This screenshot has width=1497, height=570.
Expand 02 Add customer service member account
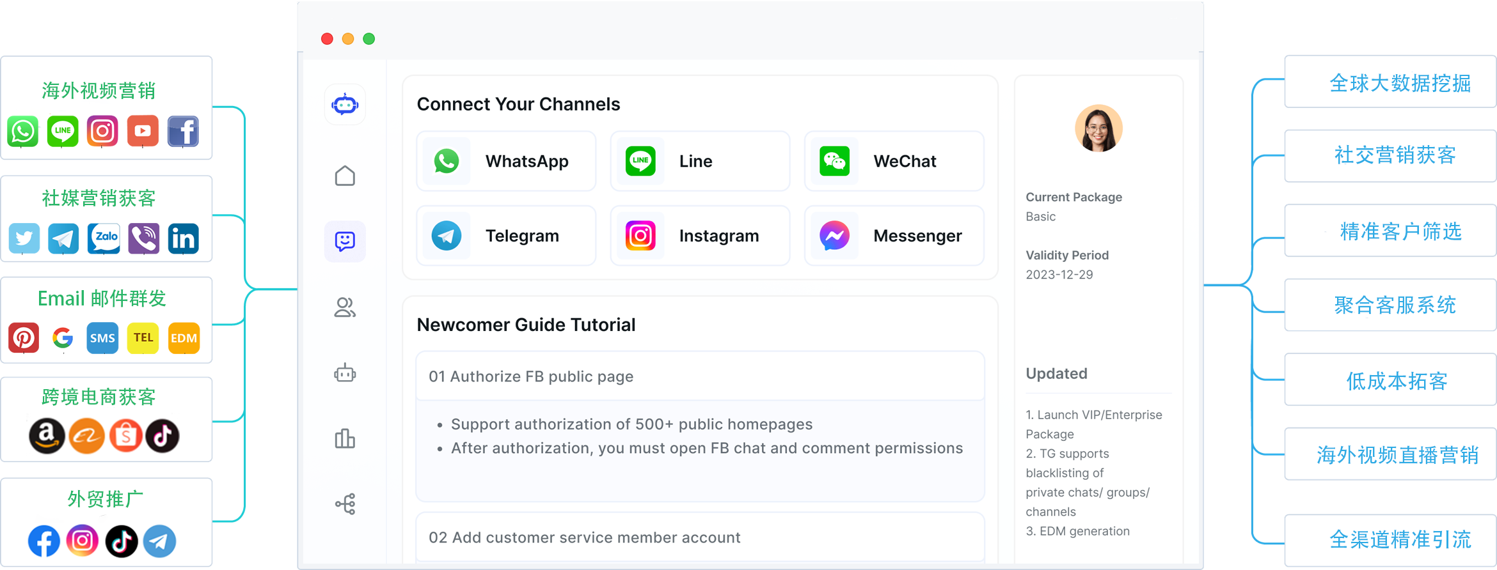tap(700, 537)
